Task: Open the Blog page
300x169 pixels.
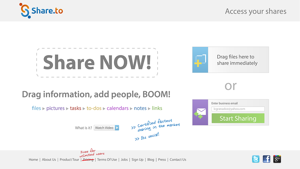Action: pyautogui.click(x=150, y=159)
